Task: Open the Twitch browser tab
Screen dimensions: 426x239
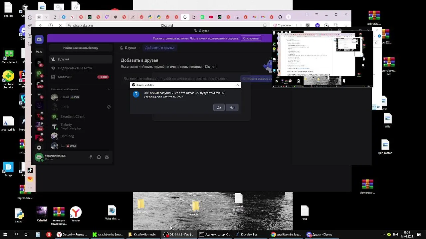Action: (107, 17)
